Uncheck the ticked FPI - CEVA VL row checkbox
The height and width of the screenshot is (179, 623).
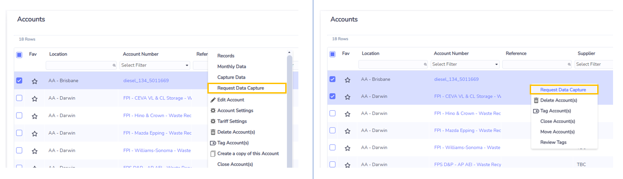pos(332,96)
